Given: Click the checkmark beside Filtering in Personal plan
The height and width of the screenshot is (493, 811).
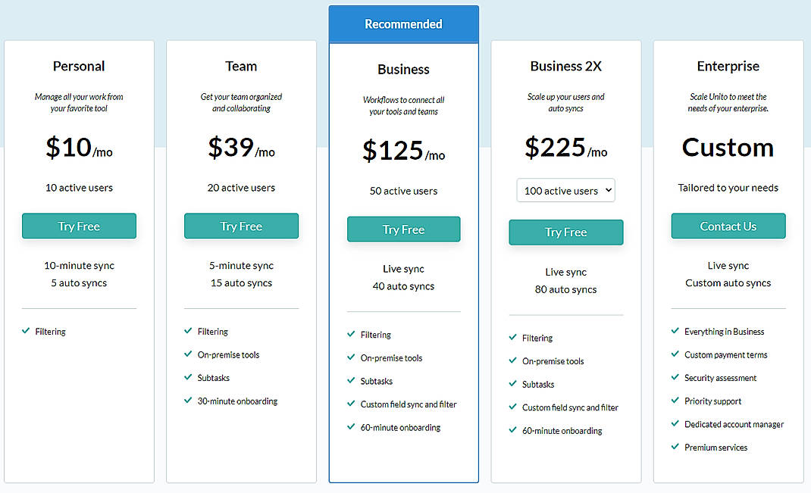Looking at the screenshot, I should click(x=27, y=332).
